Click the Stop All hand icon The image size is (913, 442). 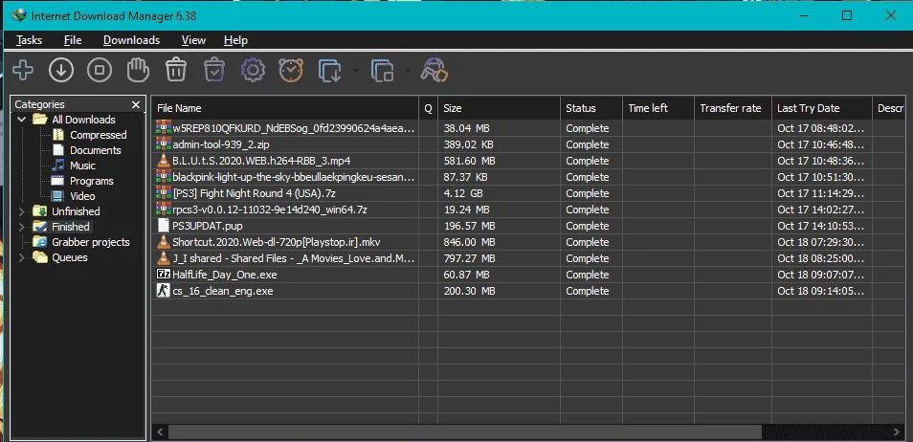(138, 71)
